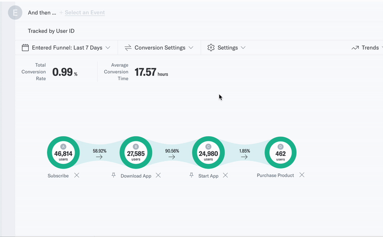383x237 pixels.
Task: Remove the Download App step with its X
Action: [x=158, y=175]
